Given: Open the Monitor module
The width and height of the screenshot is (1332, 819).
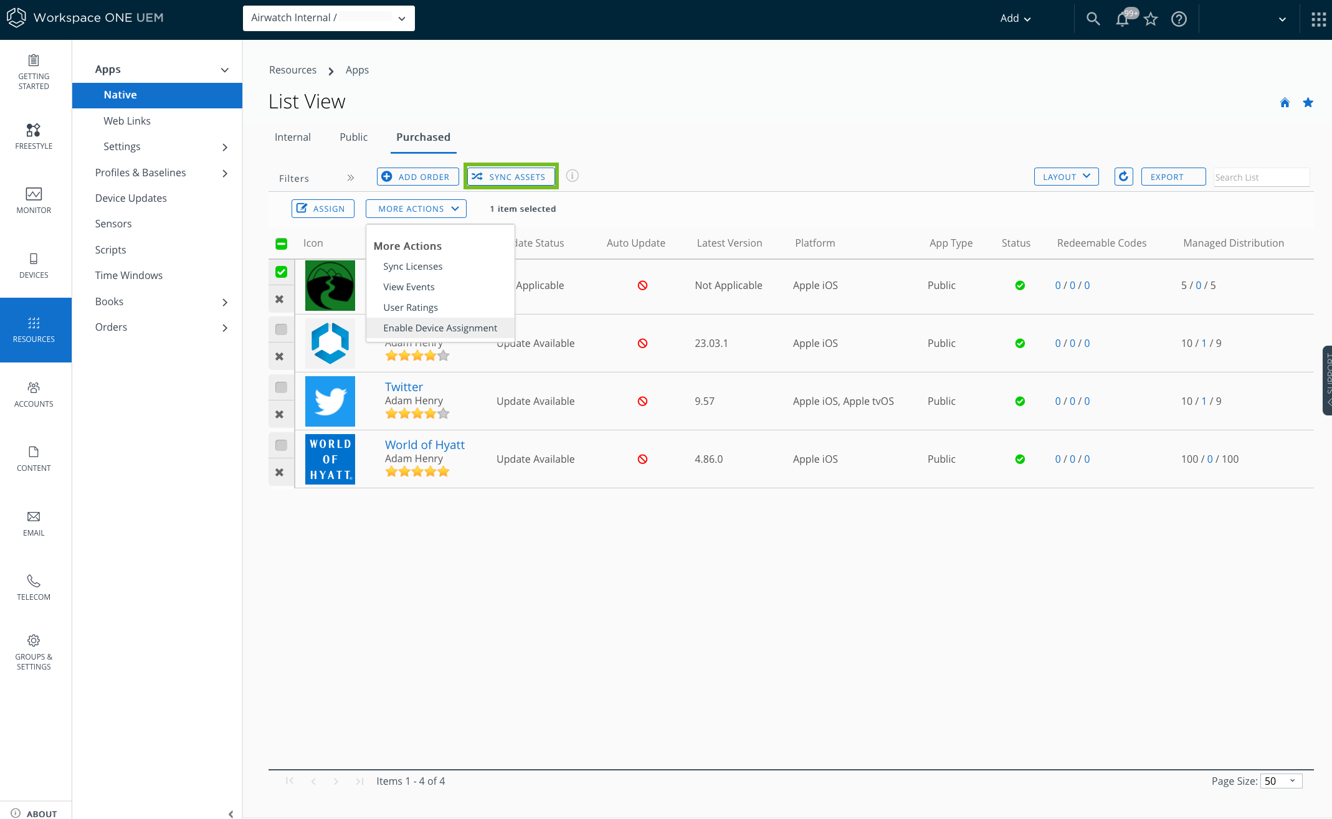Looking at the screenshot, I should (34, 201).
